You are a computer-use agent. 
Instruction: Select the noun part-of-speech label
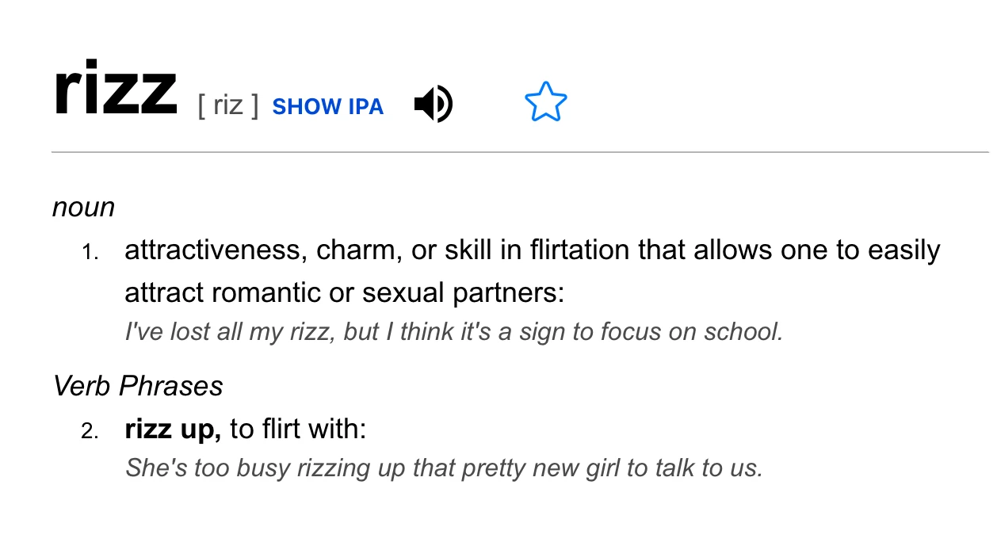tap(83, 207)
